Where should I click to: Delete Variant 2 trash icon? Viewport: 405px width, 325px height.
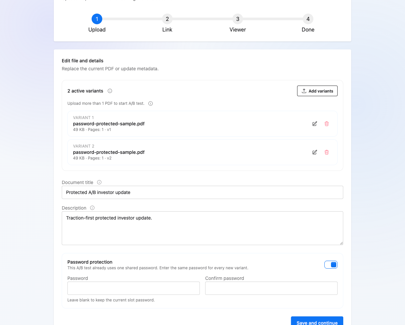click(x=327, y=152)
